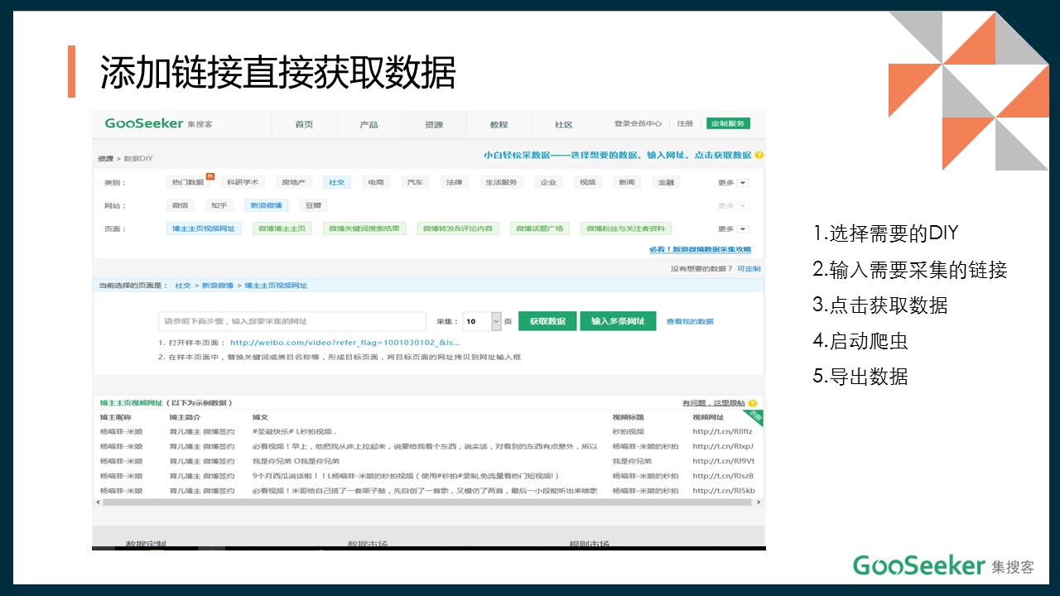Click the URL input field for collection
Screen dimensions: 1060x596
click(292, 321)
